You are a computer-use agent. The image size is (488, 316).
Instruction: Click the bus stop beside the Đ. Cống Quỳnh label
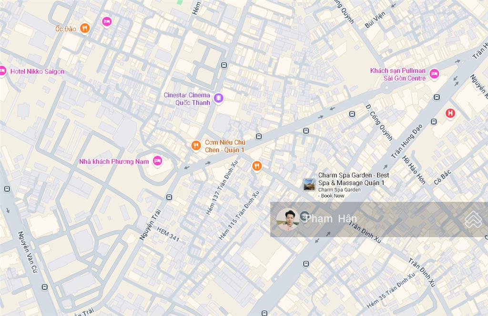pos(352,114)
